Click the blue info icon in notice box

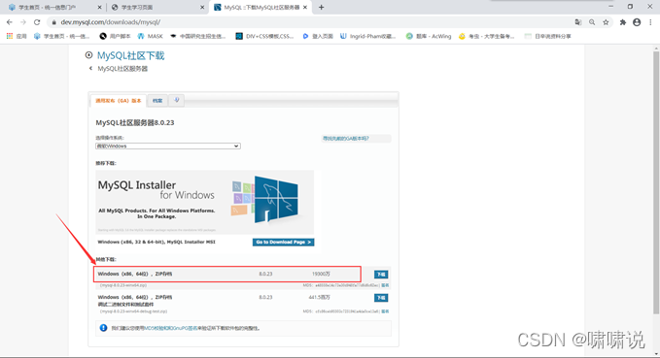coord(104,328)
